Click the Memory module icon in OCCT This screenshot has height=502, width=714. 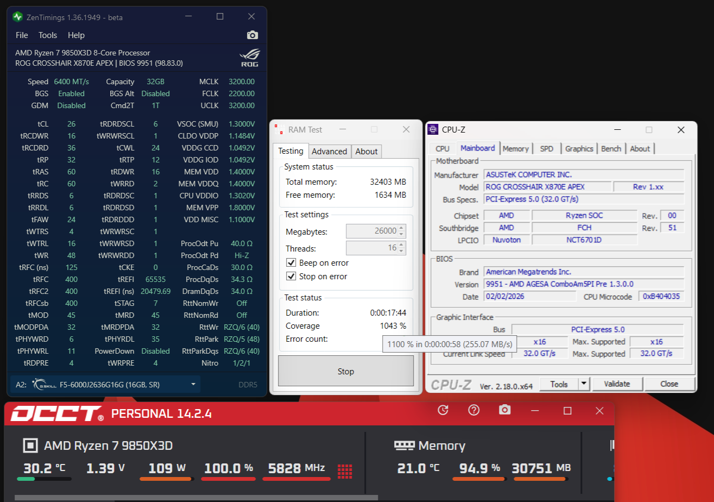click(x=404, y=445)
